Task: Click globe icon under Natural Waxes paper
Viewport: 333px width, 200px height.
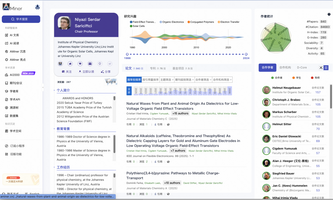Action: click(168, 125)
